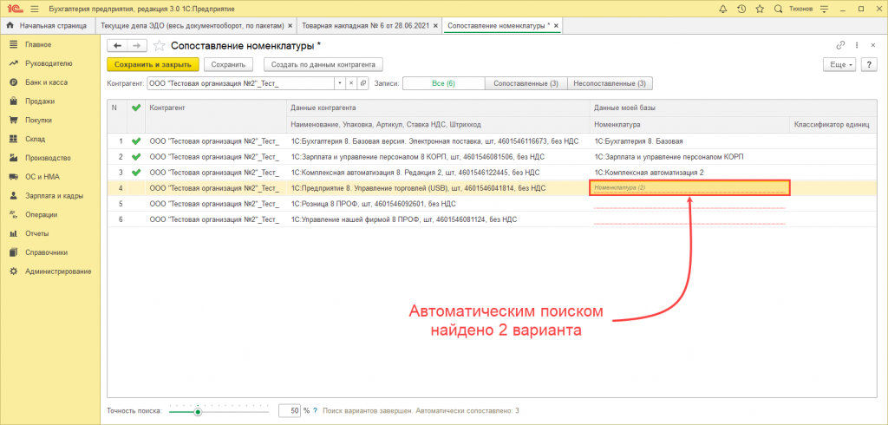Expand the Контрагент dropdown arrow
The width and height of the screenshot is (888, 425).
(x=340, y=83)
